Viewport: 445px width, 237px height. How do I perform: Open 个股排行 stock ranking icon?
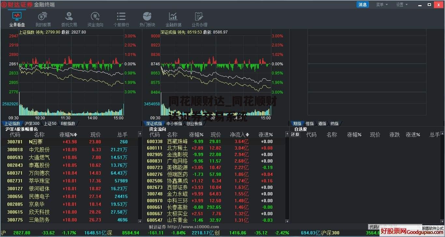(x=121, y=20)
